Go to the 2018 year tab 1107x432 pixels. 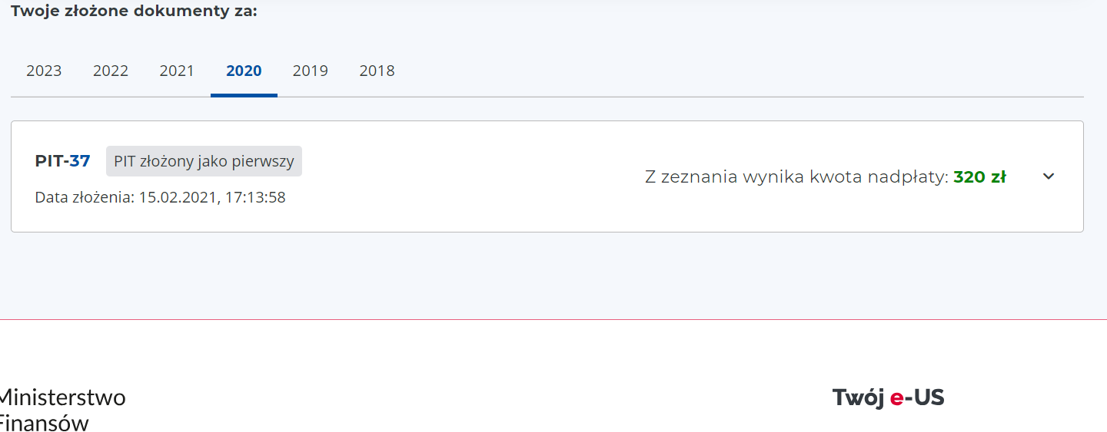(x=377, y=71)
